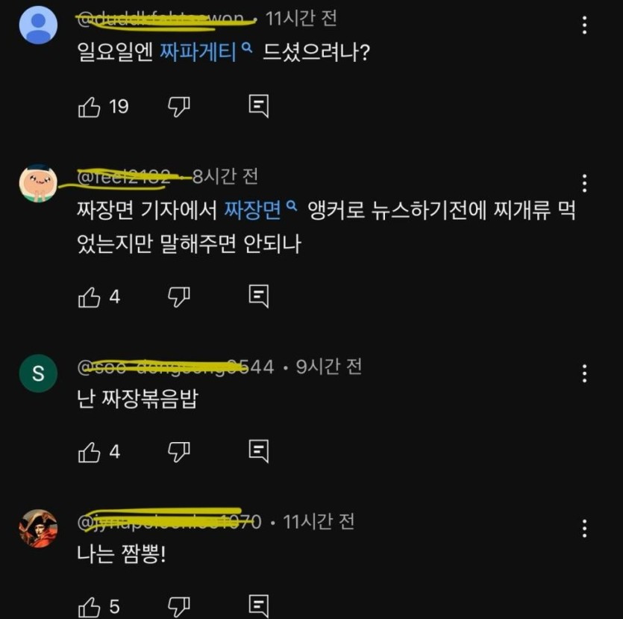This screenshot has width=623, height=619.
Task: Open the green S avatar profile
Action: click(38, 373)
